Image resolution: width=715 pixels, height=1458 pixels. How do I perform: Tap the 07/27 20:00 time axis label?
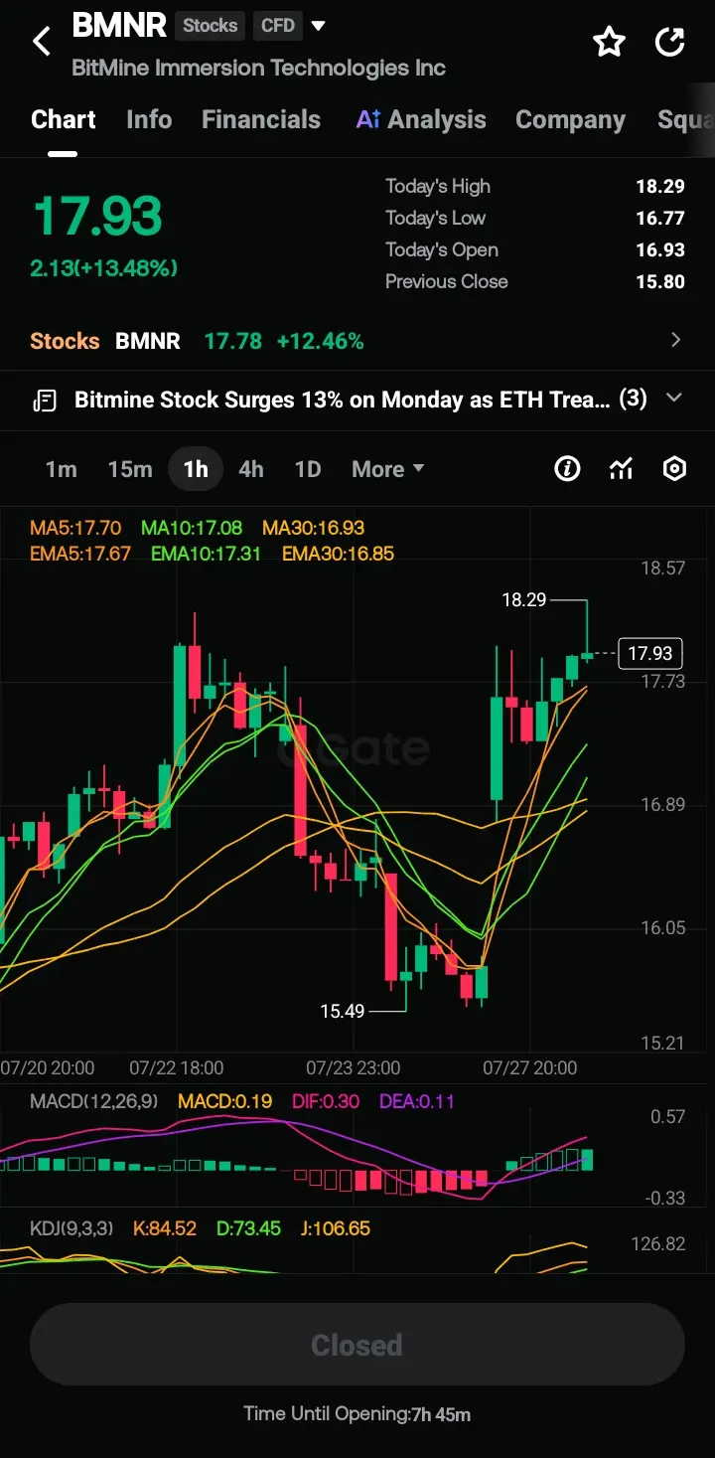pyautogui.click(x=529, y=1068)
